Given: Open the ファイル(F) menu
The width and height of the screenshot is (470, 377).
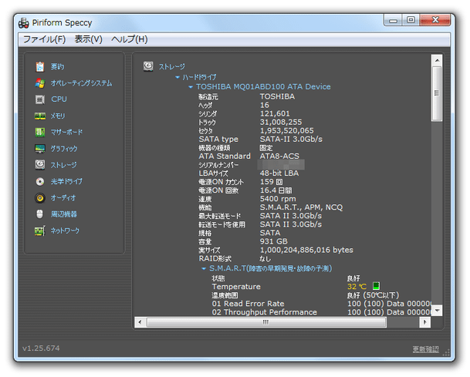Looking at the screenshot, I should click(44, 39).
